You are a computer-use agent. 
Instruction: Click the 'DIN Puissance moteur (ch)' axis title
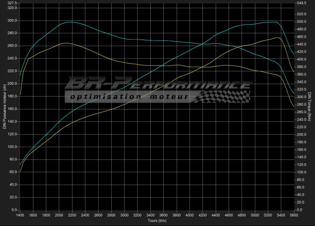coord(4,107)
